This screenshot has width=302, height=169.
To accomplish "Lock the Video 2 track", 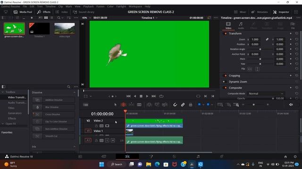I will [96, 126].
